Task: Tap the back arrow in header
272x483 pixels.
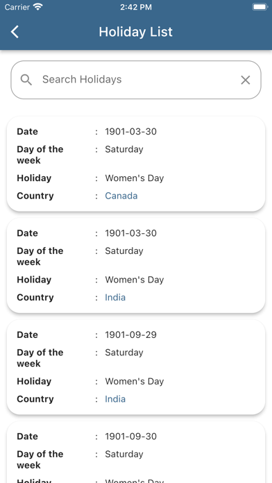Action: point(15,32)
